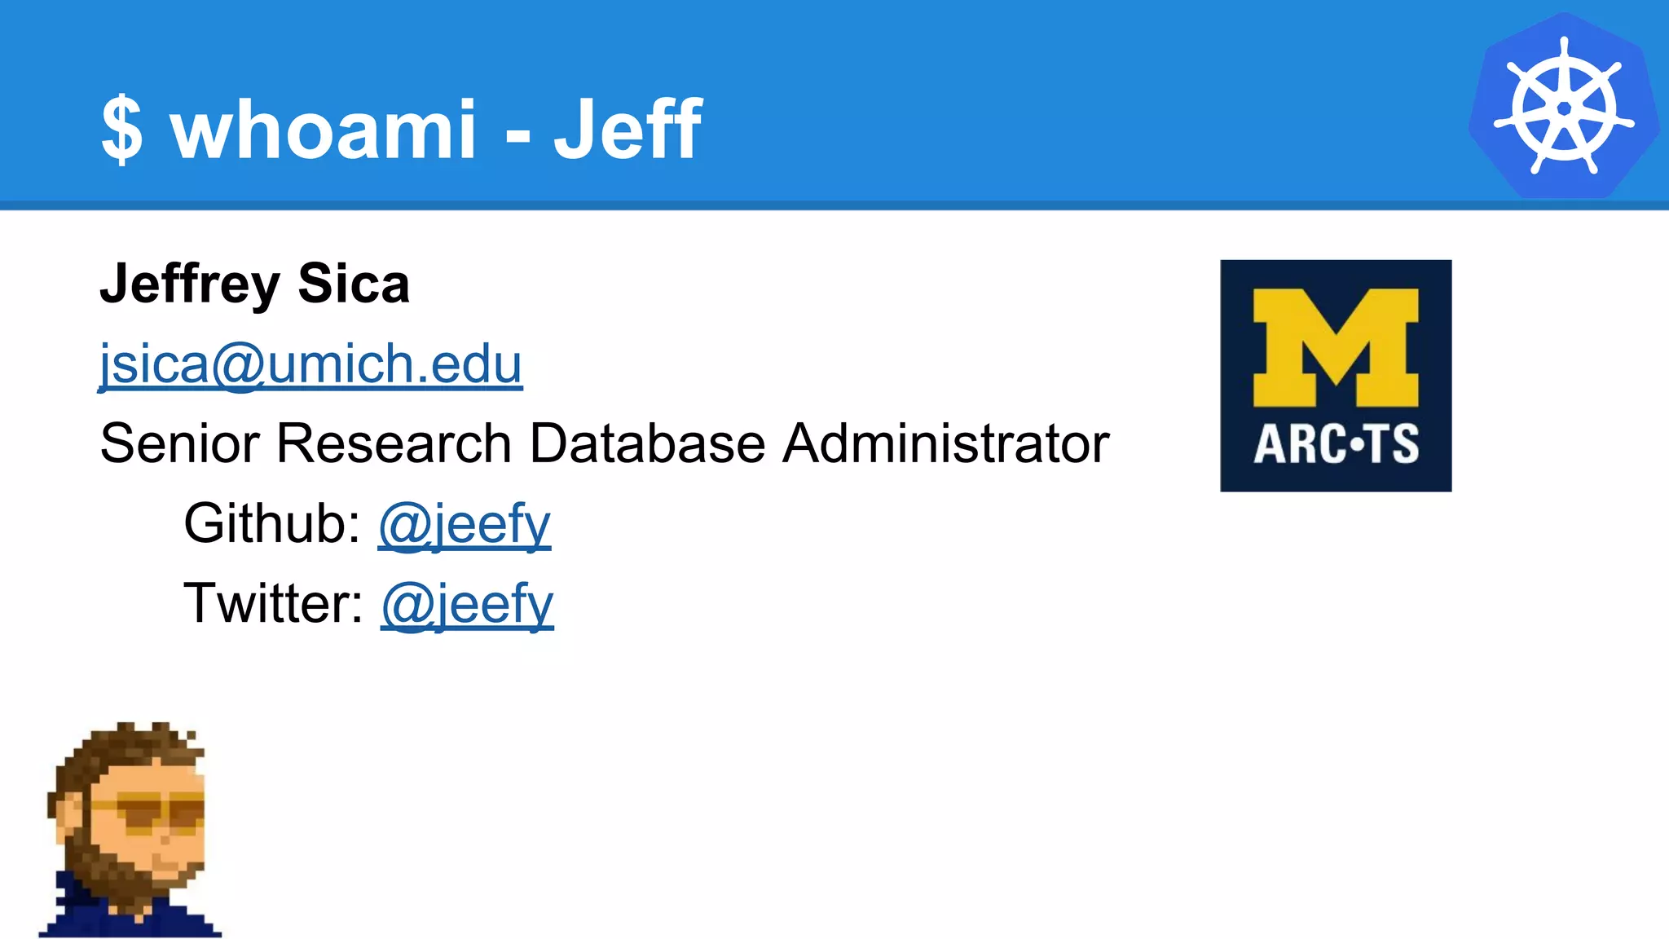Click the Michigan ARC-TS logo
Screen dimensions: 1669x939
pos(1335,376)
